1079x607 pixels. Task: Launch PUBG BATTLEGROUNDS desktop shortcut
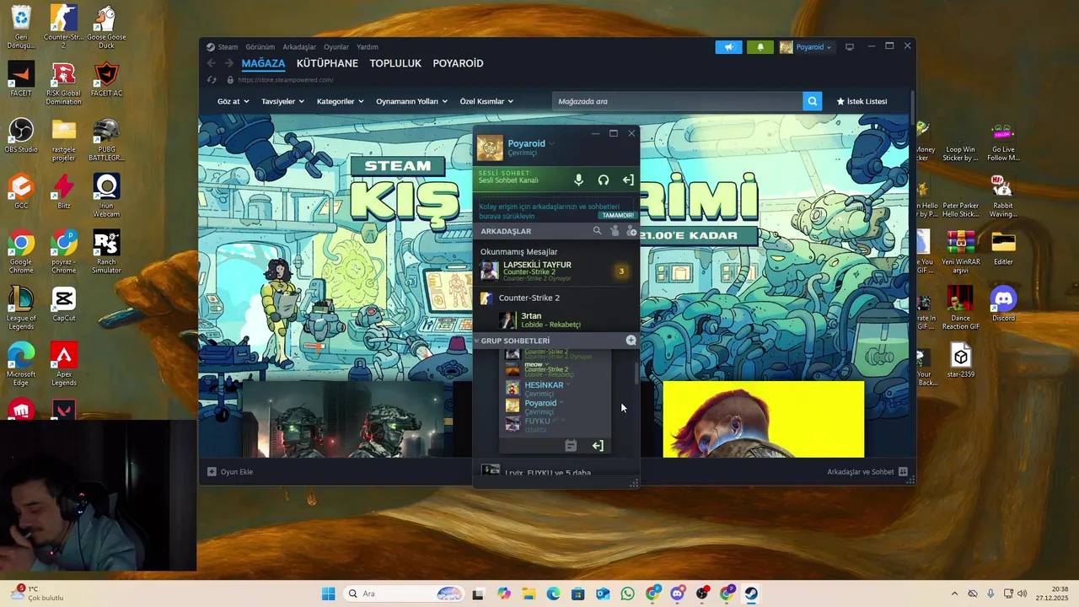point(106,140)
